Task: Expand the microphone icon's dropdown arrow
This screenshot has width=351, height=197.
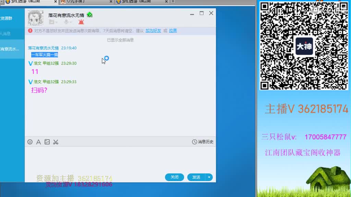Action: [x=71, y=22]
